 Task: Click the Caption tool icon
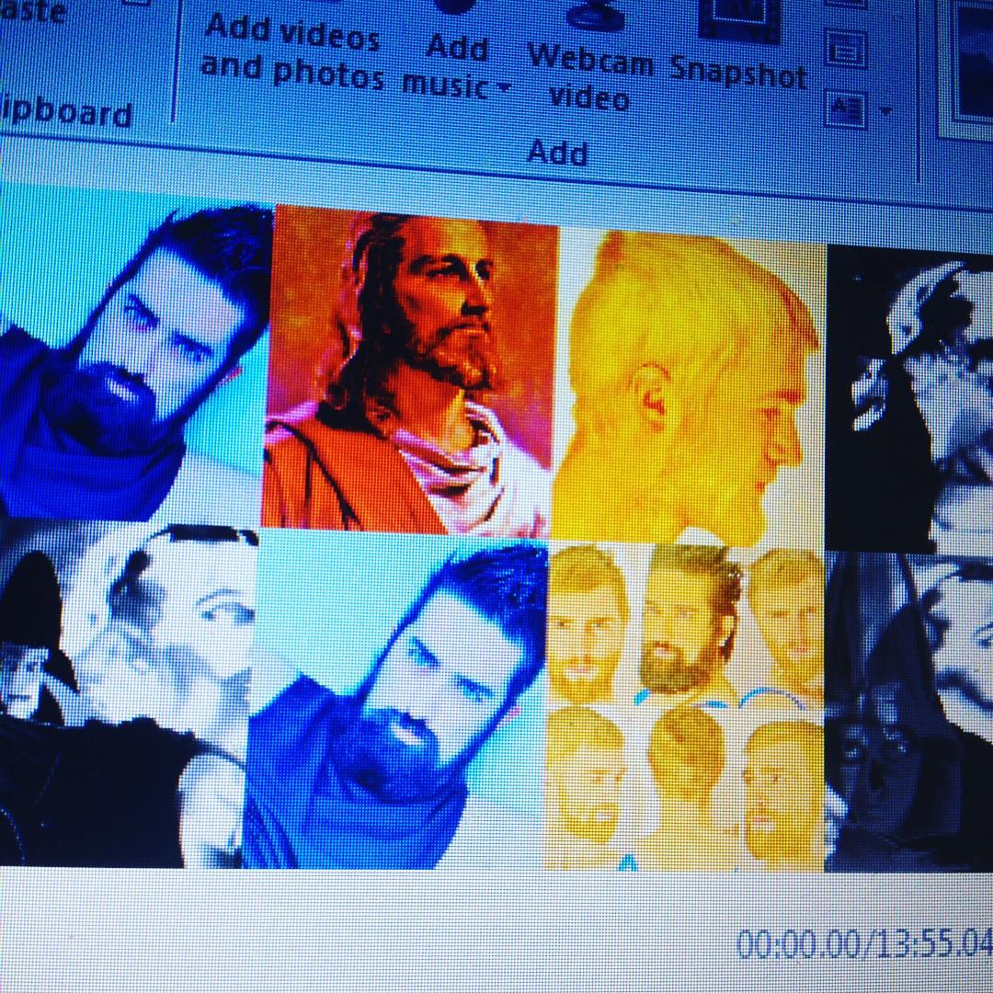(x=846, y=108)
